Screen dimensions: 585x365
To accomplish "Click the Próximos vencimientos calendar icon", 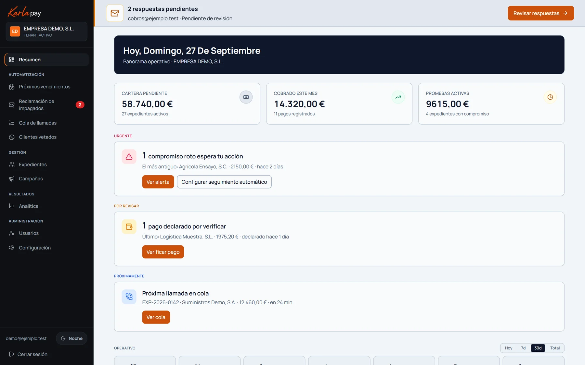I will [12, 87].
